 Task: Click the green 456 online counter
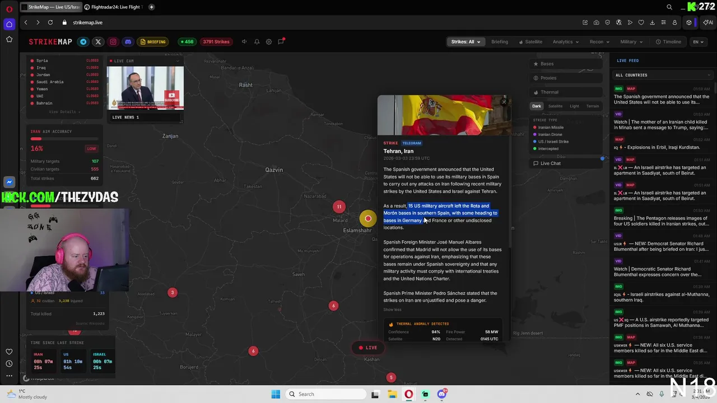coord(187,42)
